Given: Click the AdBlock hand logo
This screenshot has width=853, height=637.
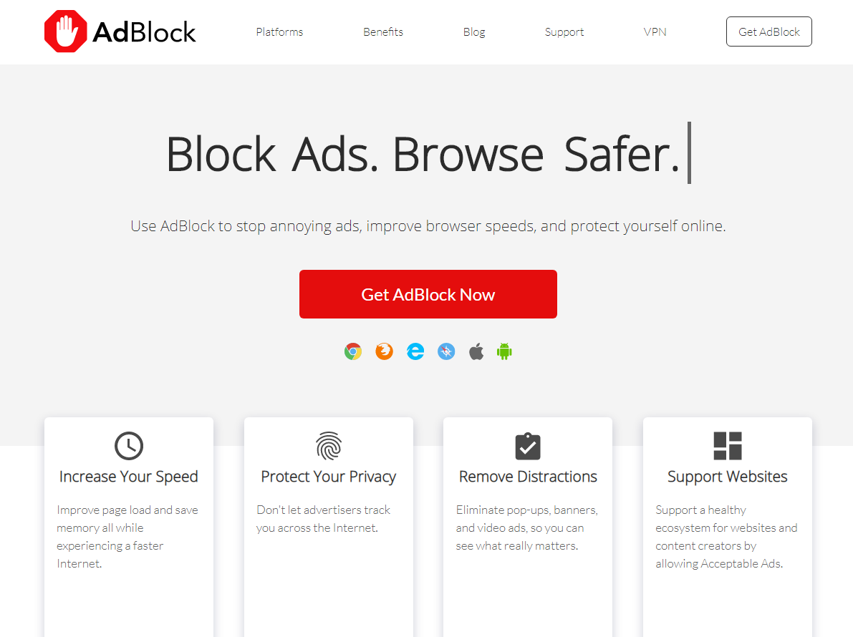Looking at the screenshot, I should [64, 31].
